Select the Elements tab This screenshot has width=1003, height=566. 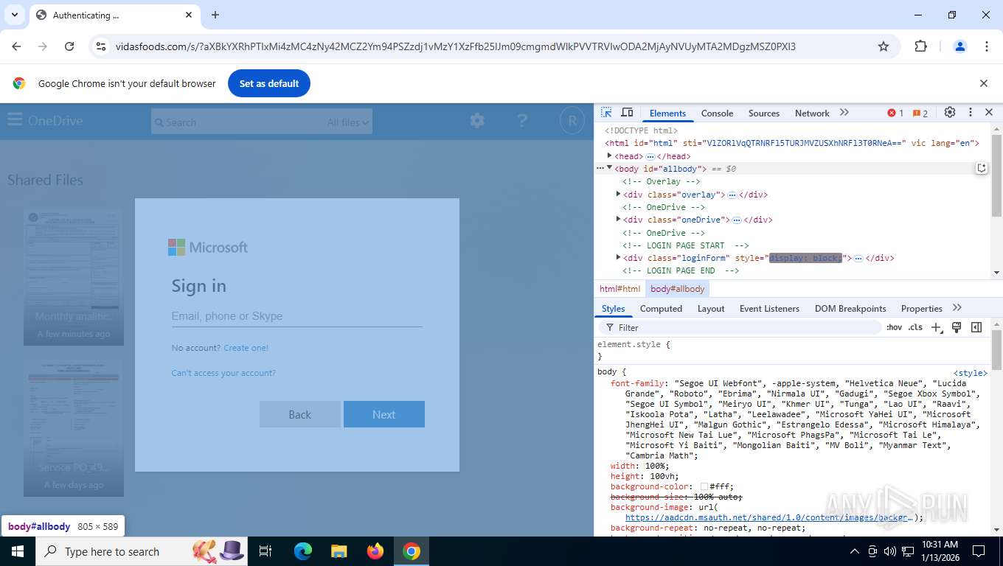[x=667, y=113]
